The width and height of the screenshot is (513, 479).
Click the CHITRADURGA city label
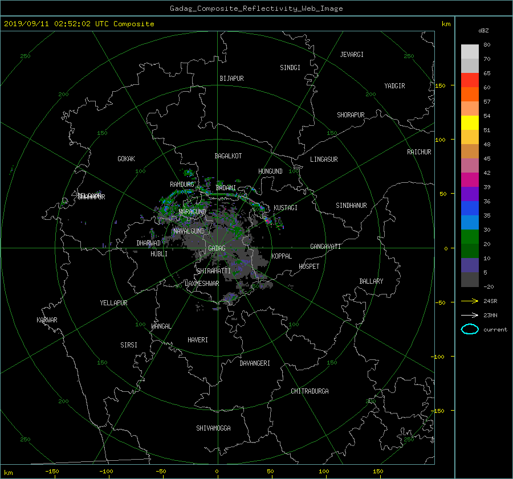310,391
